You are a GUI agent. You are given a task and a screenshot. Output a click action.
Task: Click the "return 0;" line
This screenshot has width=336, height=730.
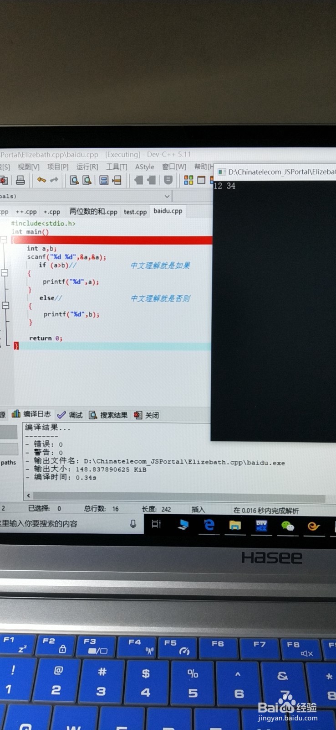pyautogui.click(x=46, y=338)
